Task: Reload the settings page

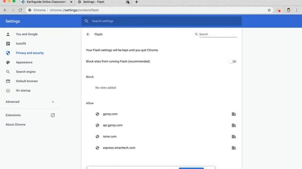Action: tap(20, 10)
